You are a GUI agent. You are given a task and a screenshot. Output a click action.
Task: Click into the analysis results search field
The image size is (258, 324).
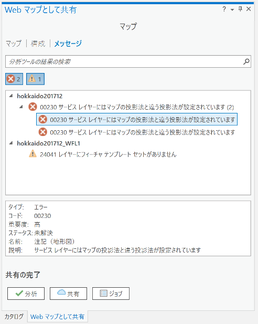(124, 61)
